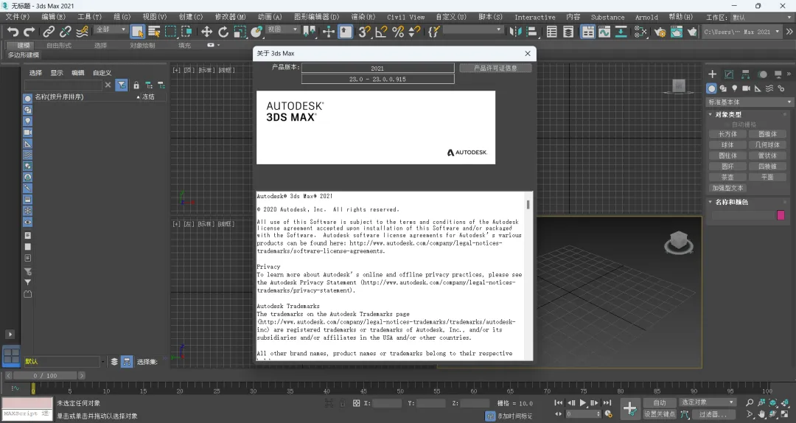Open the 选定对象 key filter dropdown
Viewport: 796px width, 423px height.
pyautogui.click(x=708, y=402)
